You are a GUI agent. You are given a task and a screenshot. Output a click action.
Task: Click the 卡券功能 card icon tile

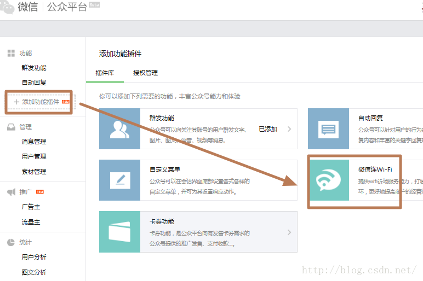(120, 232)
